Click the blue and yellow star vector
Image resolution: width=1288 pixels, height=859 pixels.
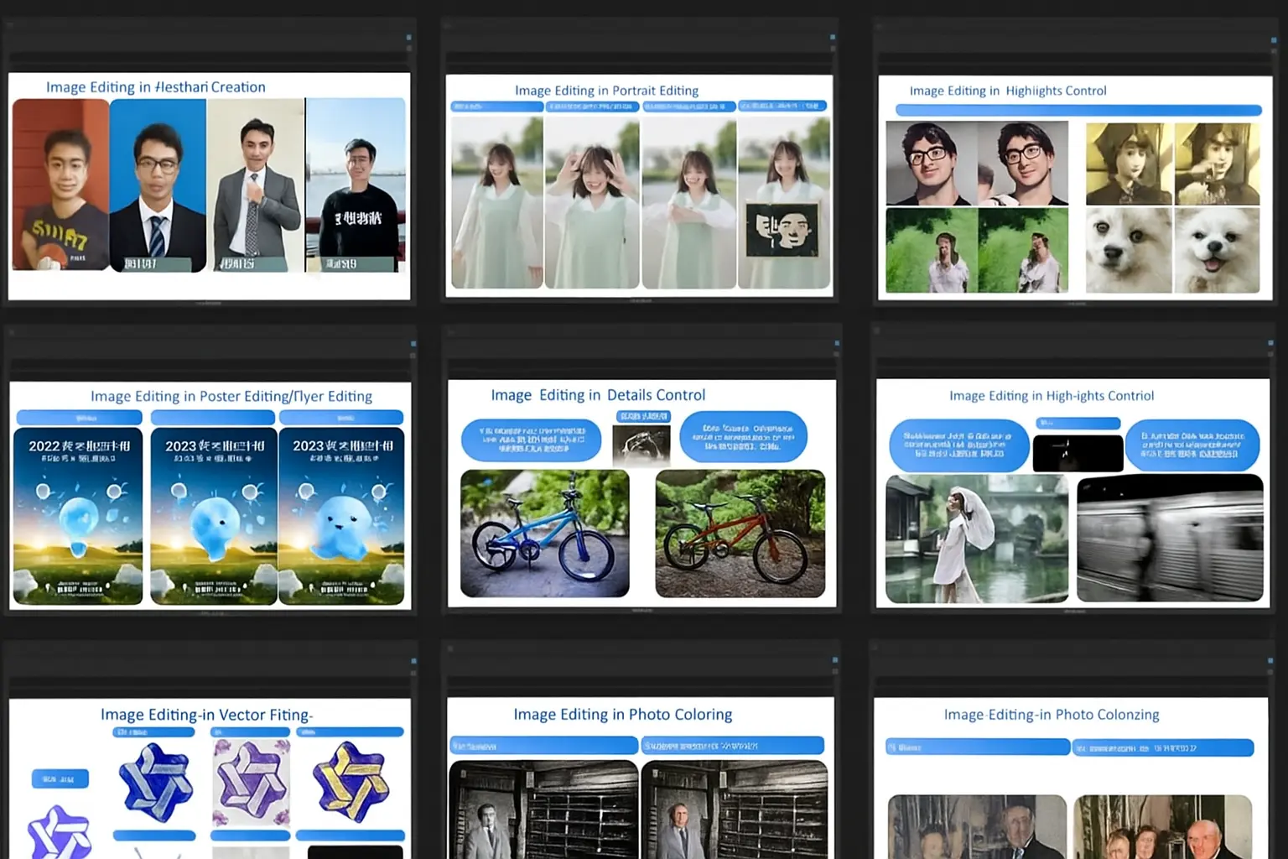351,782
